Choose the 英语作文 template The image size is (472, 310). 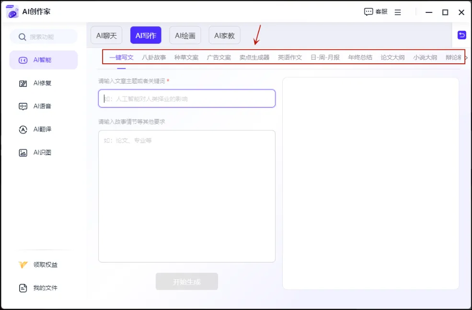tap(290, 57)
